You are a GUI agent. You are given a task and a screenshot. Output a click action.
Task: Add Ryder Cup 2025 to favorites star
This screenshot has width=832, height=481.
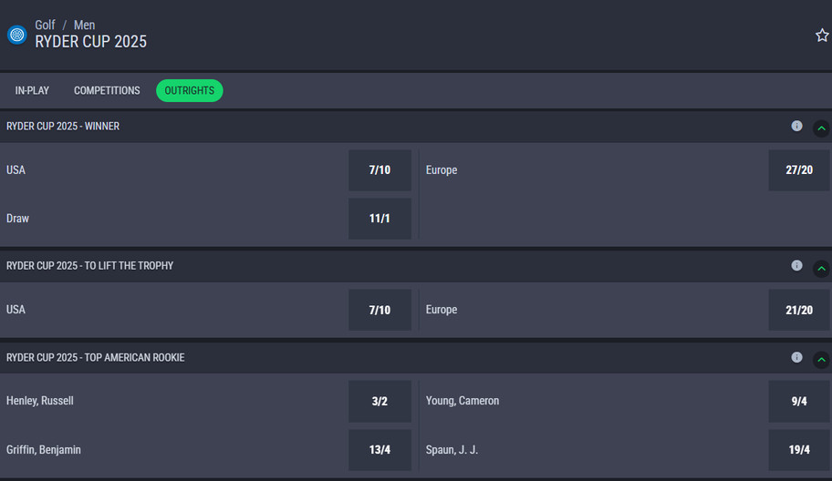[822, 36]
